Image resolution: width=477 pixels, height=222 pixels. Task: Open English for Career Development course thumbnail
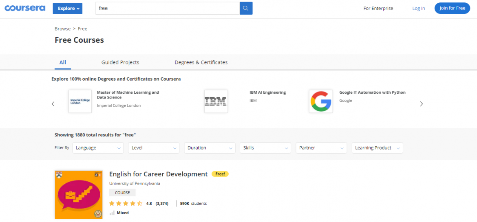pyautogui.click(x=79, y=195)
